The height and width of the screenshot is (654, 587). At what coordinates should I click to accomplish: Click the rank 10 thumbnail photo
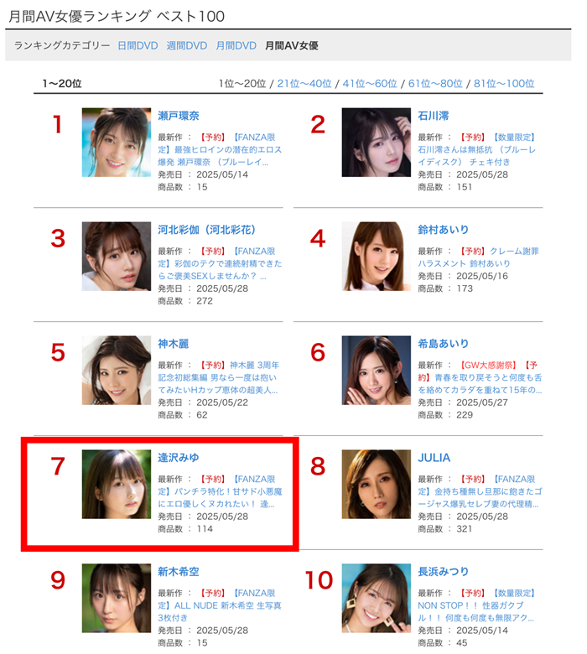(x=377, y=598)
